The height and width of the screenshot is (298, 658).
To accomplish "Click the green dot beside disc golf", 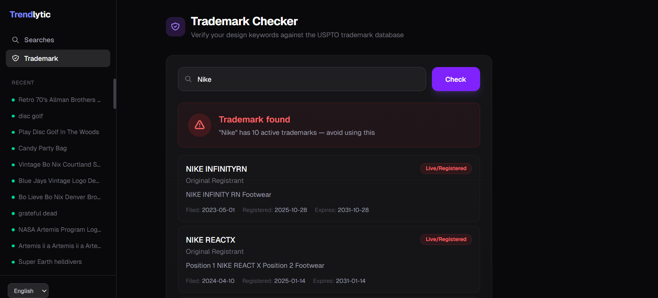I will click(13, 116).
